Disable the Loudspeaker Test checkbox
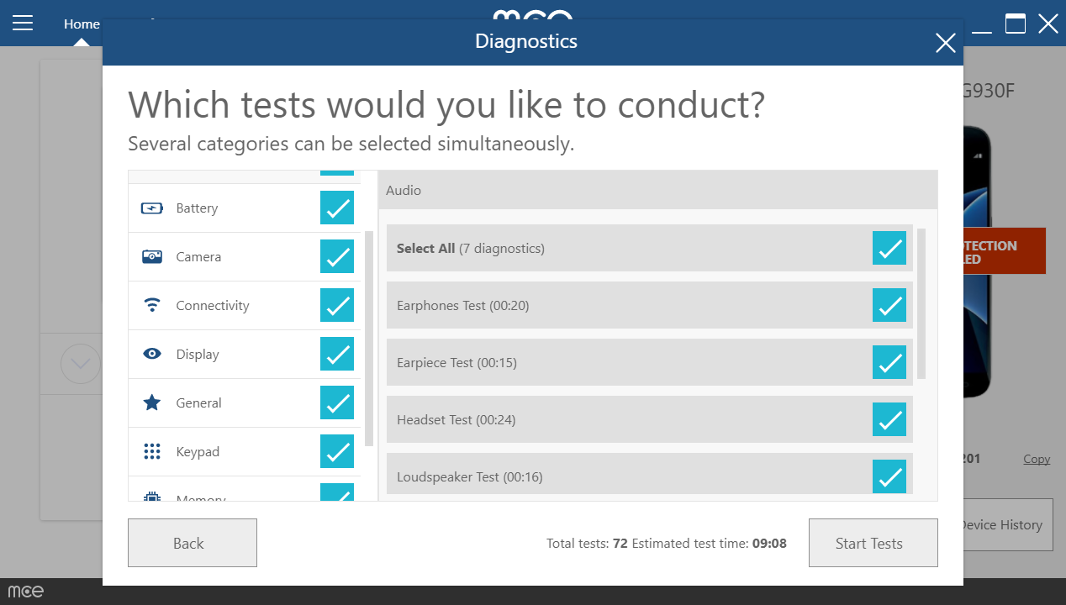The height and width of the screenshot is (605, 1066). [x=889, y=476]
